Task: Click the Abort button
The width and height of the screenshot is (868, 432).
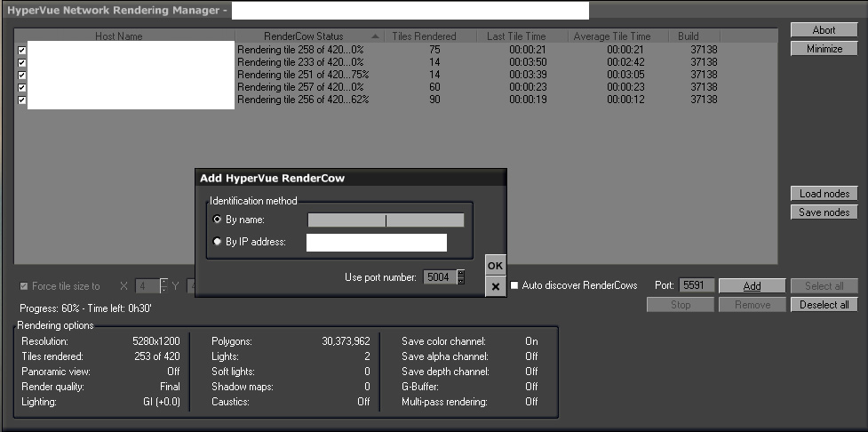Action: click(824, 30)
